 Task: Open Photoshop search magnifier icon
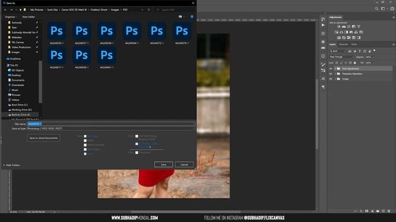point(377,9)
